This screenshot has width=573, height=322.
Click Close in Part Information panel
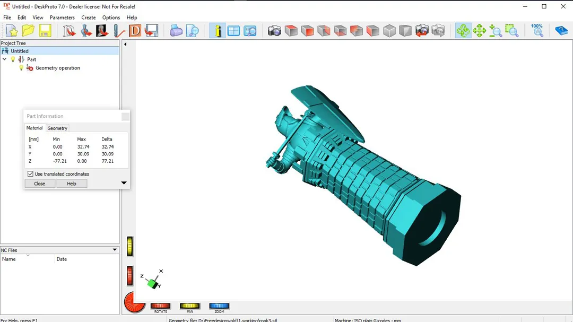click(x=39, y=184)
